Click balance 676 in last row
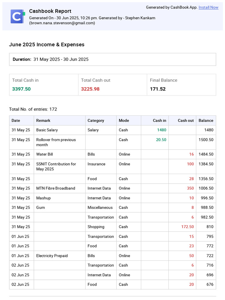 [x=210, y=284]
